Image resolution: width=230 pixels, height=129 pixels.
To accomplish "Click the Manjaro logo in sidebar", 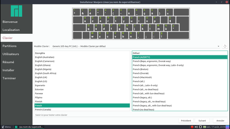I will click(16, 11).
